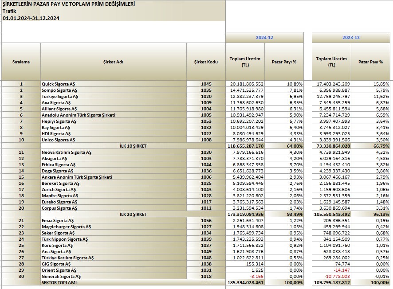Screen dimensions: 393x289
Task: Click 'Ankara Anonim Türk Sigorta Şirketi' cell
Action: pyautogui.click(x=113, y=177)
